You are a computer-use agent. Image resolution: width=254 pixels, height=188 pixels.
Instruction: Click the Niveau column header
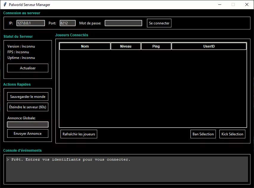pos(126,46)
